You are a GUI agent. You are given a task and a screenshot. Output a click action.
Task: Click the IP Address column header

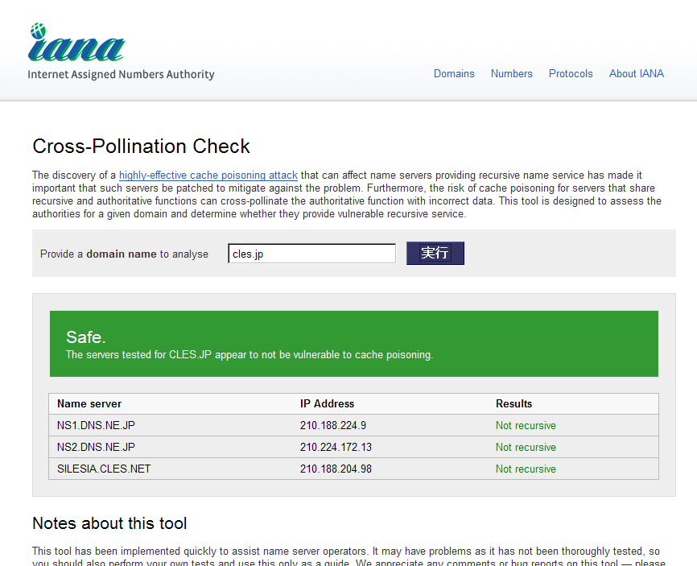click(x=327, y=403)
